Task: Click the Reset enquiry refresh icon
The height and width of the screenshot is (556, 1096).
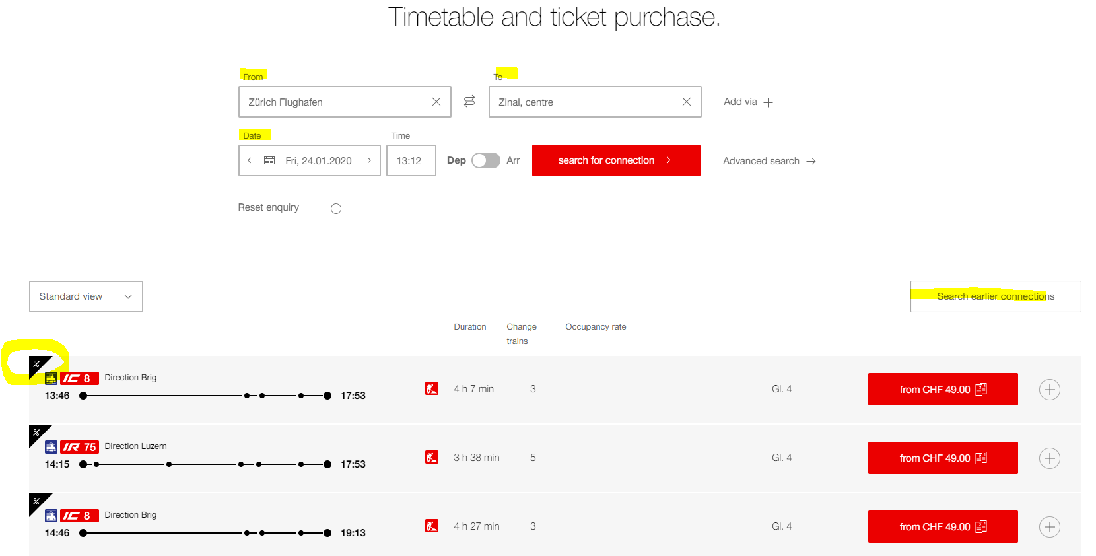Action: tap(336, 209)
